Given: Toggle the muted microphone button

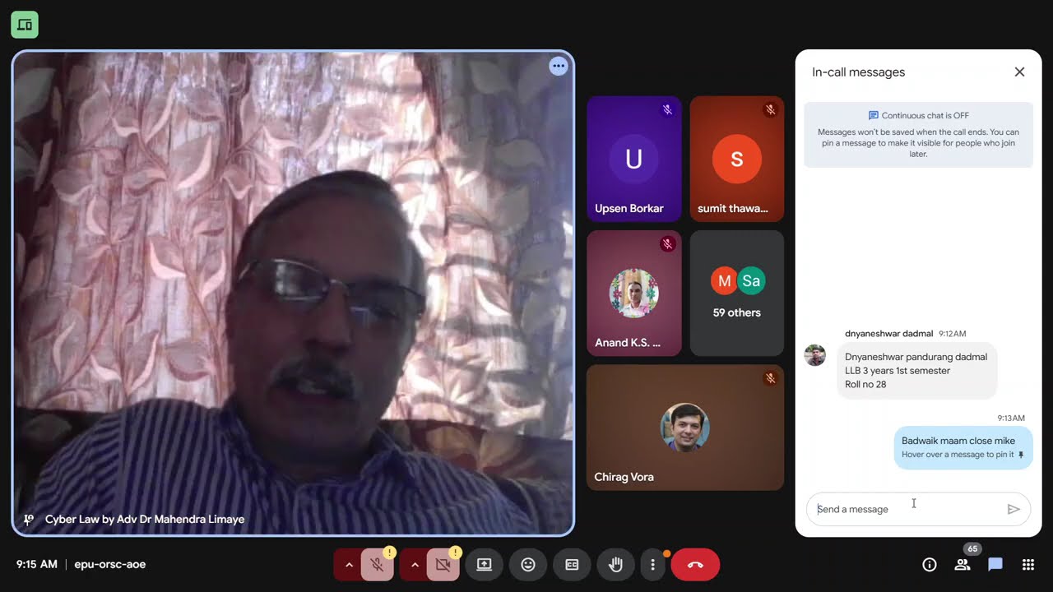Looking at the screenshot, I should tap(377, 565).
